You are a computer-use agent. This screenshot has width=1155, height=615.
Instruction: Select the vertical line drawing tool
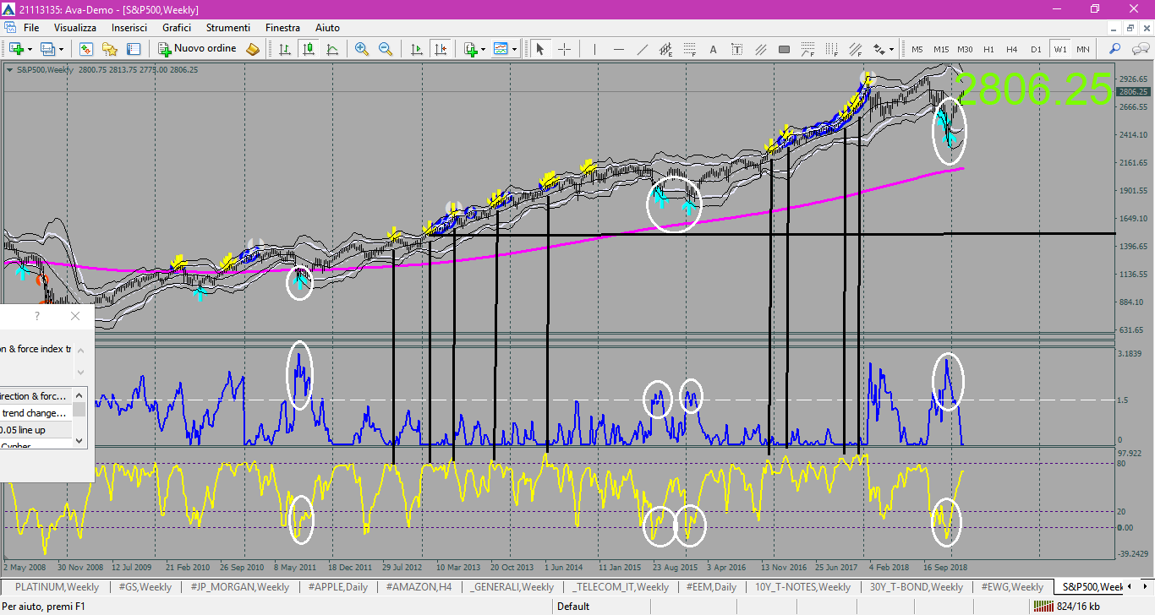click(594, 49)
